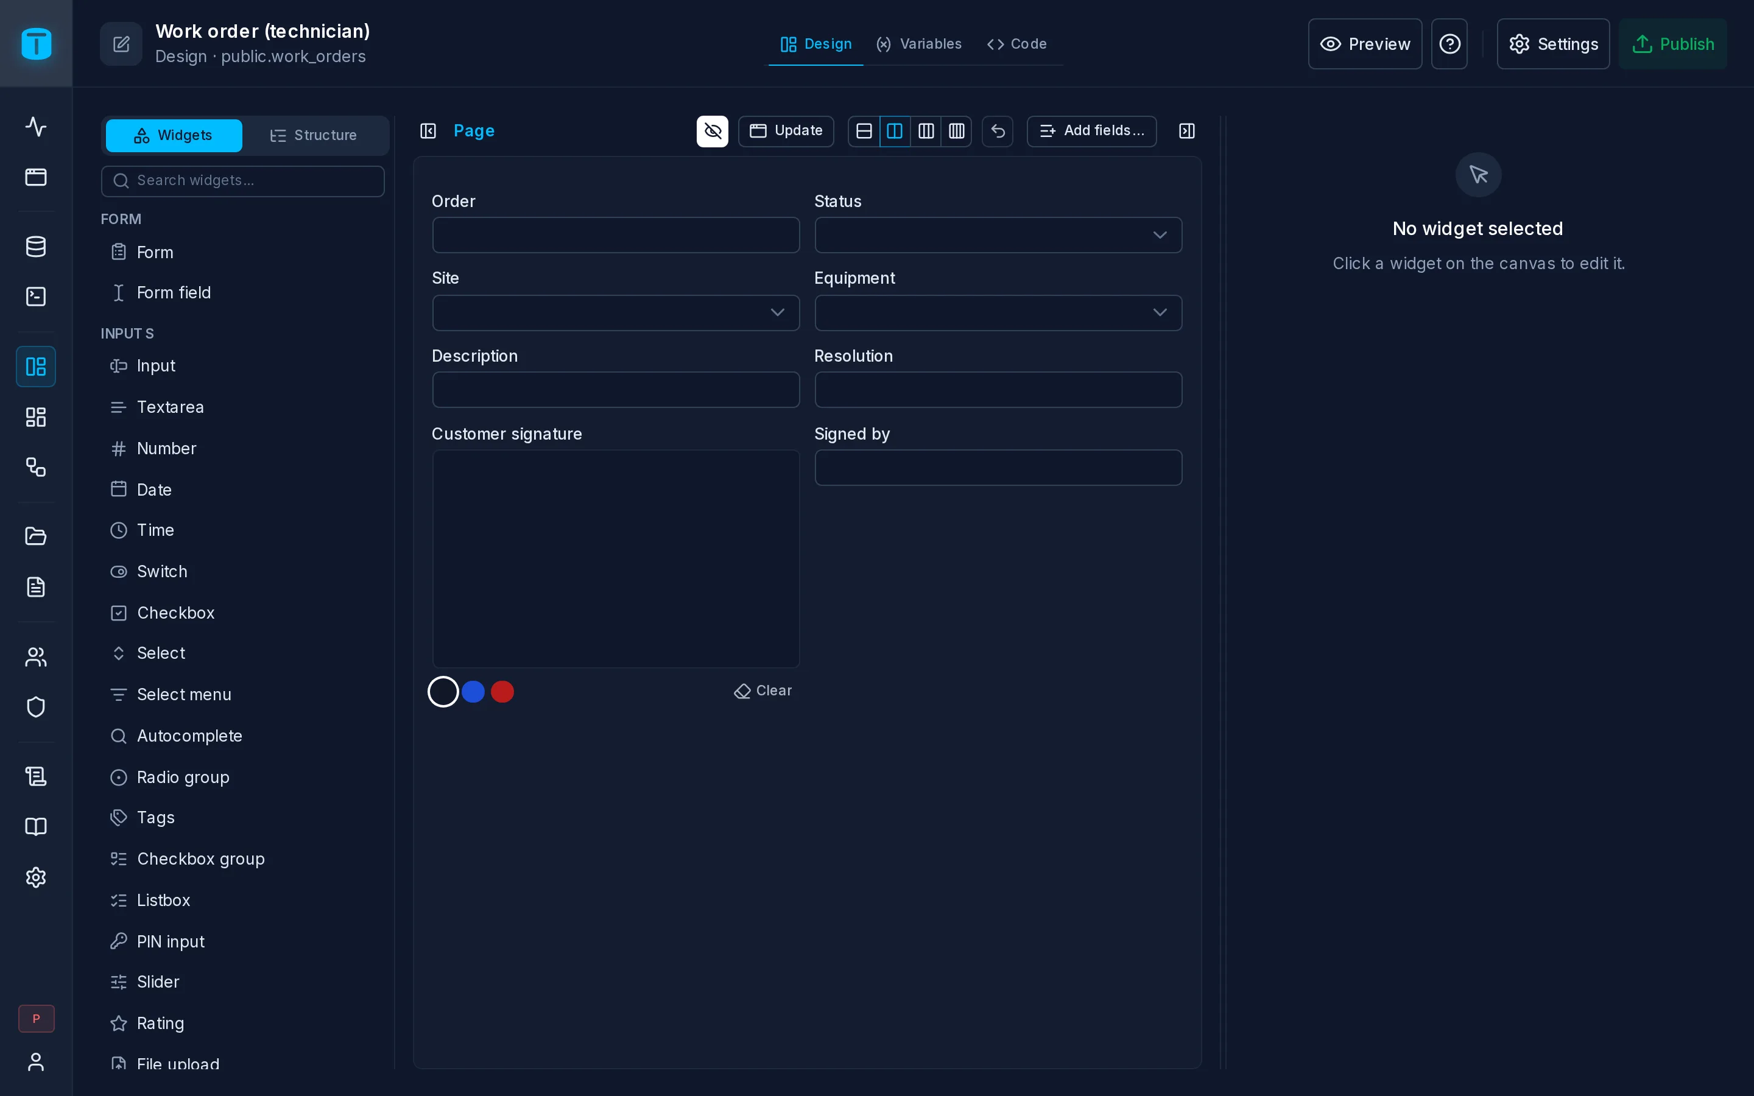The height and width of the screenshot is (1096, 1754).
Task: Click the Signed by input field
Action: 998,468
